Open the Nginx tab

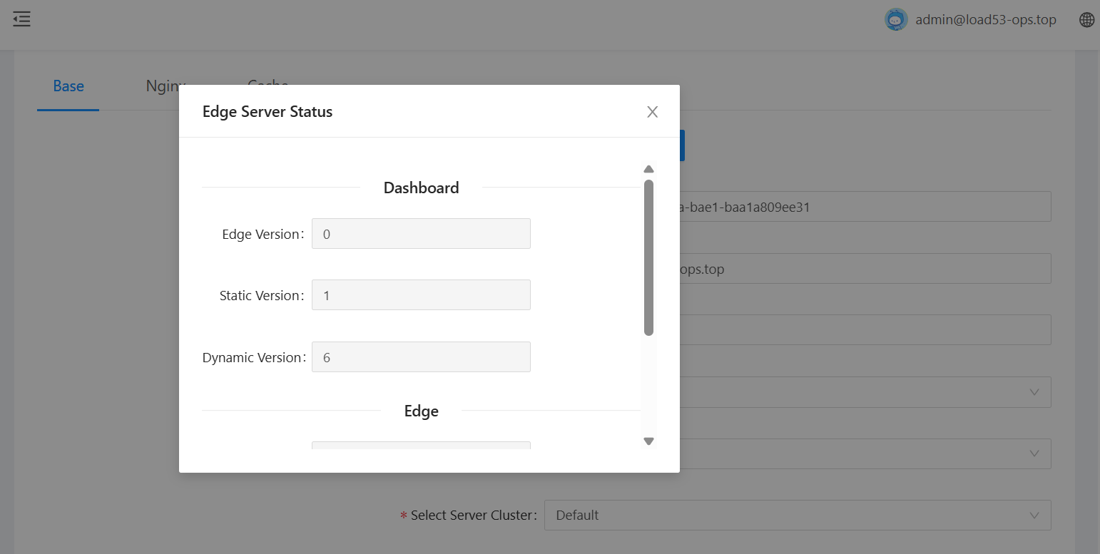(161, 86)
